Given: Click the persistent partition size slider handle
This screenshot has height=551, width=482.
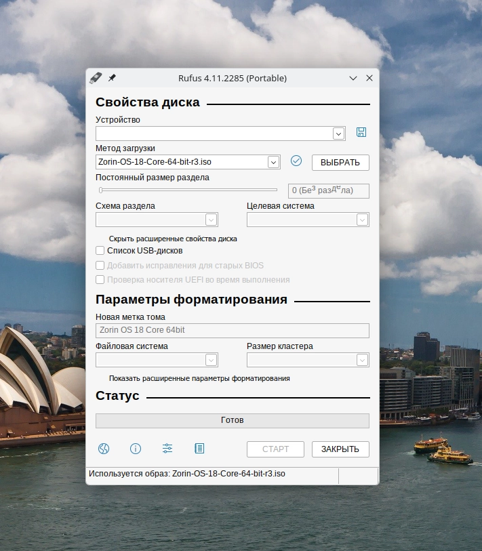Looking at the screenshot, I should 100,190.
